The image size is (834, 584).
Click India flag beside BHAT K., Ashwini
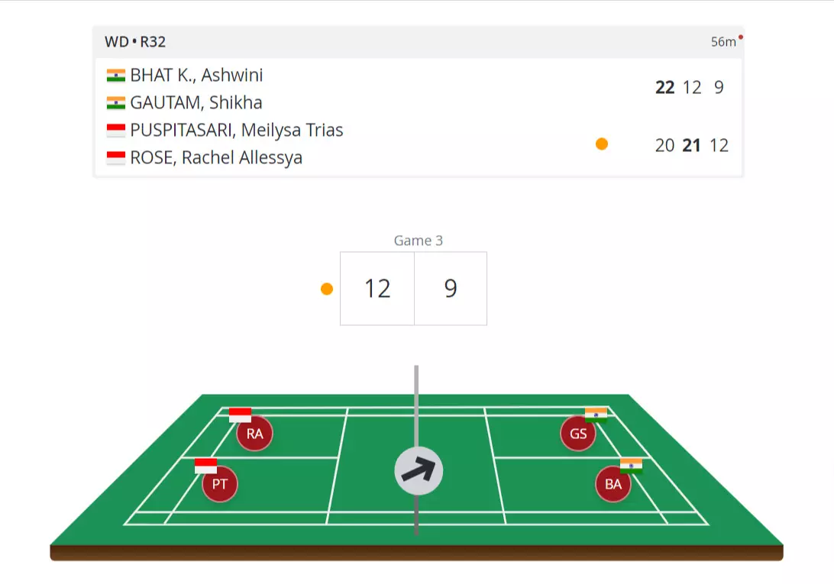pos(116,76)
